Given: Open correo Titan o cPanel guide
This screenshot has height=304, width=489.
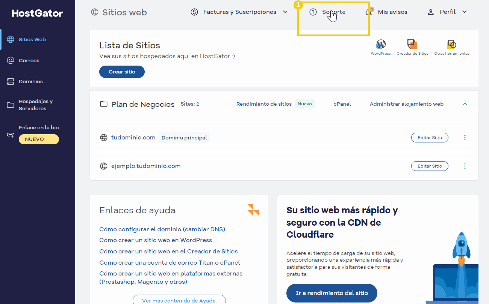Looking at the screenshot, I should point(170,263).
